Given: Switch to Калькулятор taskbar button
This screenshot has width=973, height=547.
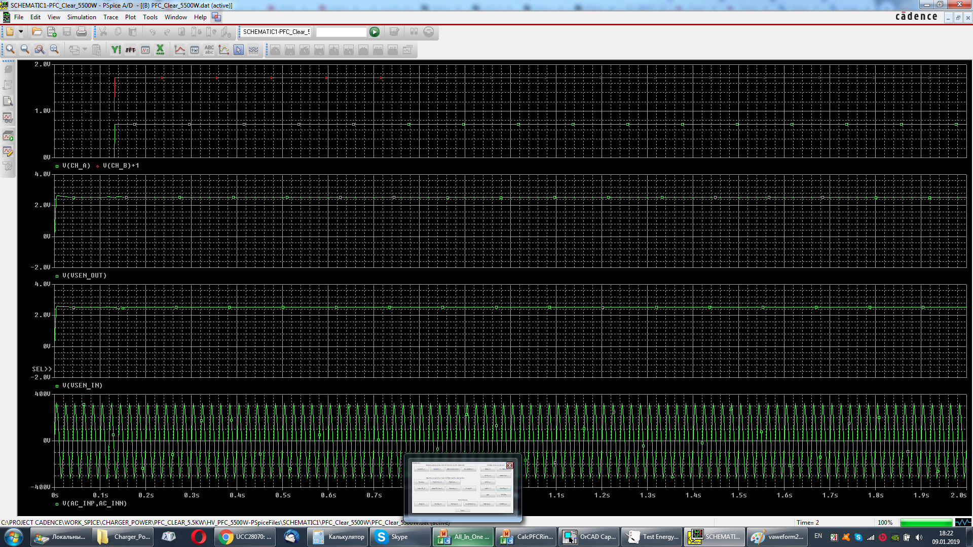Looking at the screenshot, I should pos(338,537).
